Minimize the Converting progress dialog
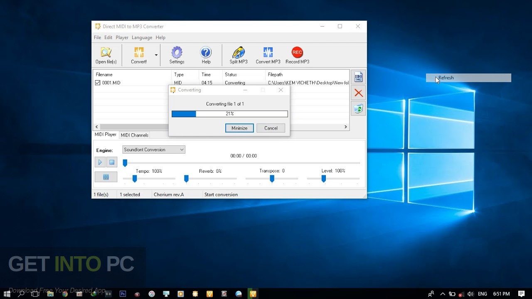The width and height of the screenshot is (532, 299). tap(239, 128)
